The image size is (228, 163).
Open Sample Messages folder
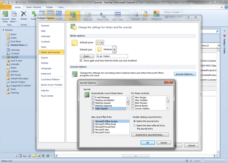coord(19,78)
